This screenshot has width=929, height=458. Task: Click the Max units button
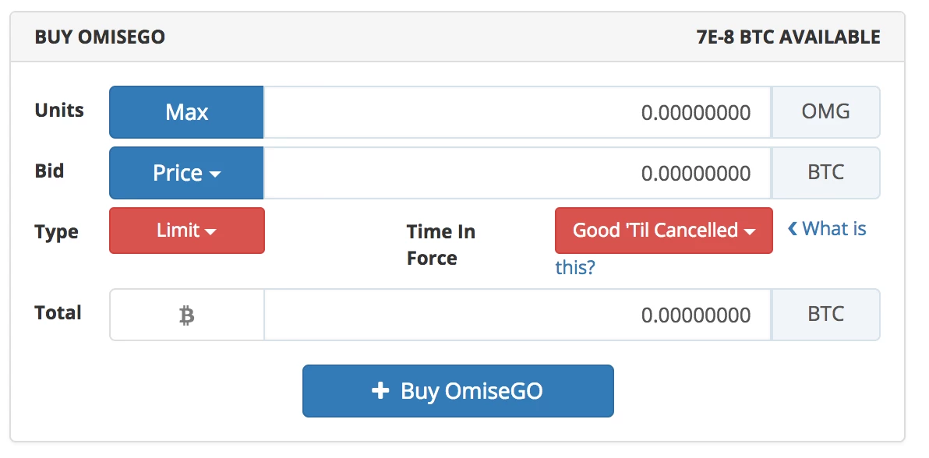coord(186,112)
